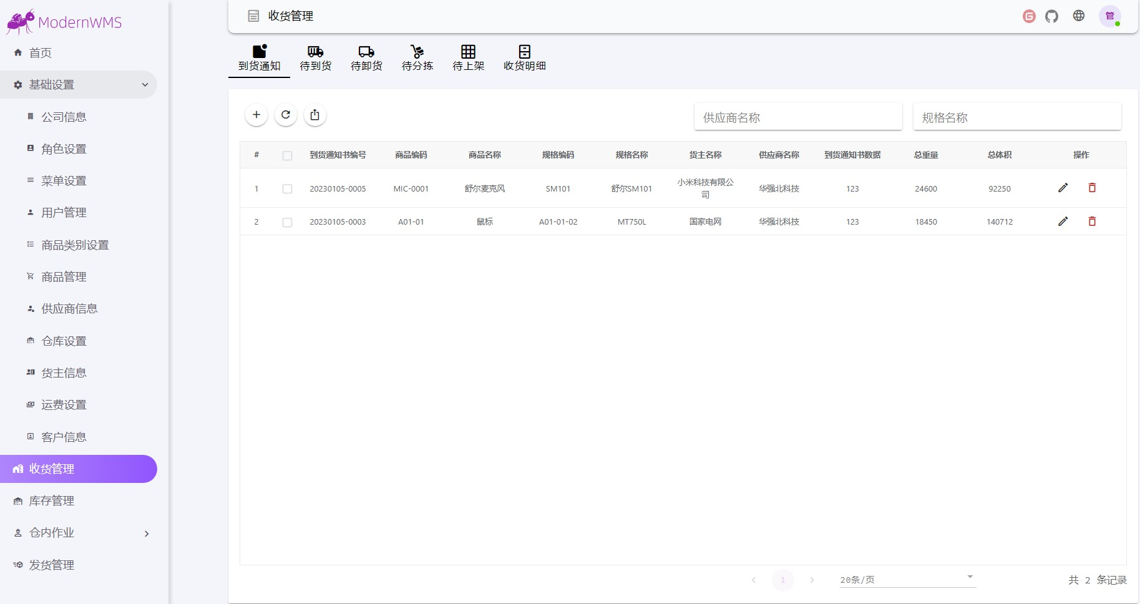Click the add new arrival notice plus icon
The height and width of the screenshot is (604, 1140).
256,115
